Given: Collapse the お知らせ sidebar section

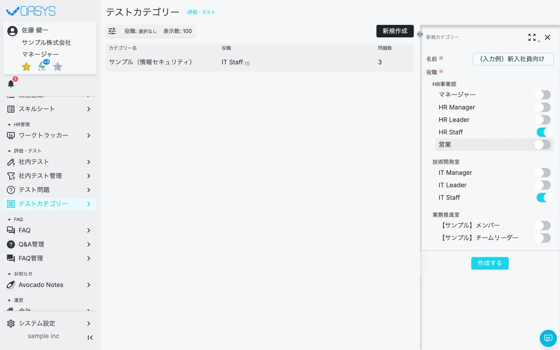Looking at the screenshot, I should pos(20,274).
